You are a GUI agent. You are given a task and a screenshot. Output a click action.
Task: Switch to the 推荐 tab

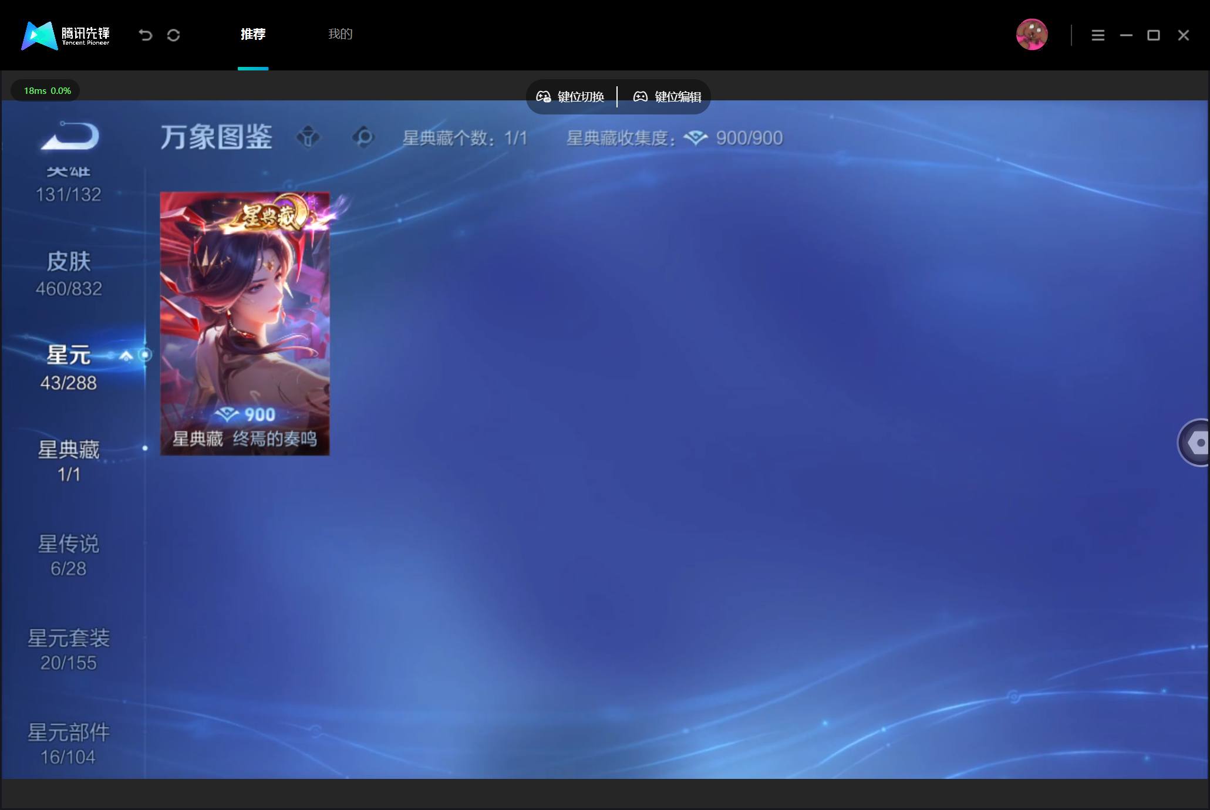click(x=253, y=34)
